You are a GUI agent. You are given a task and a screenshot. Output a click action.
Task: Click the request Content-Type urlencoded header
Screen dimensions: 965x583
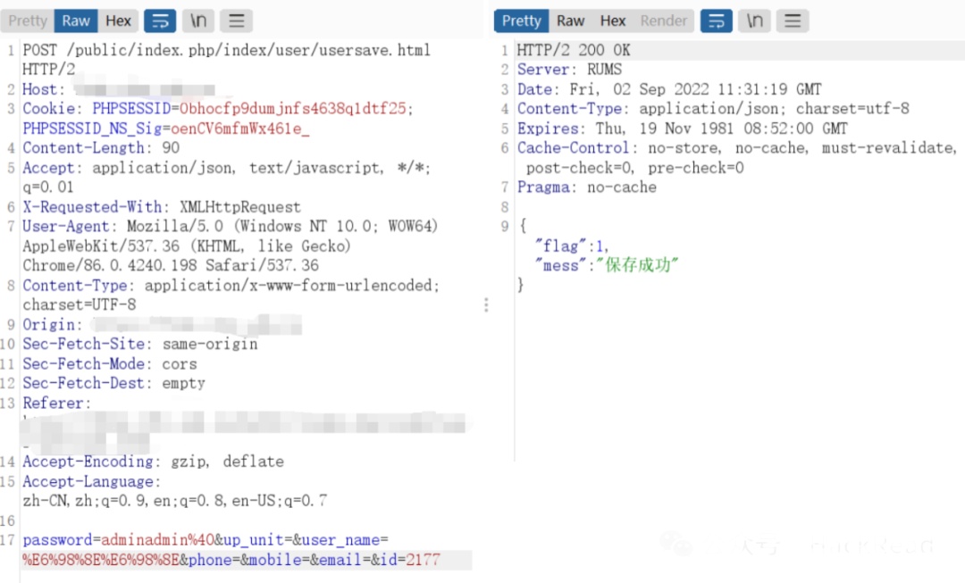click(x=231, y=296)
